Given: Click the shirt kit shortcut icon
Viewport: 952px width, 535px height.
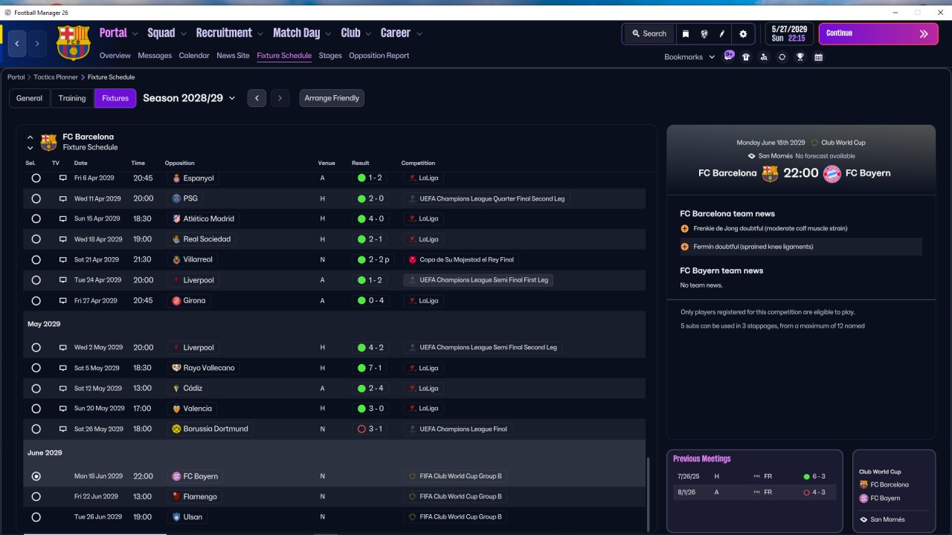Looking at the screenshot, I should tap(746, 57).
